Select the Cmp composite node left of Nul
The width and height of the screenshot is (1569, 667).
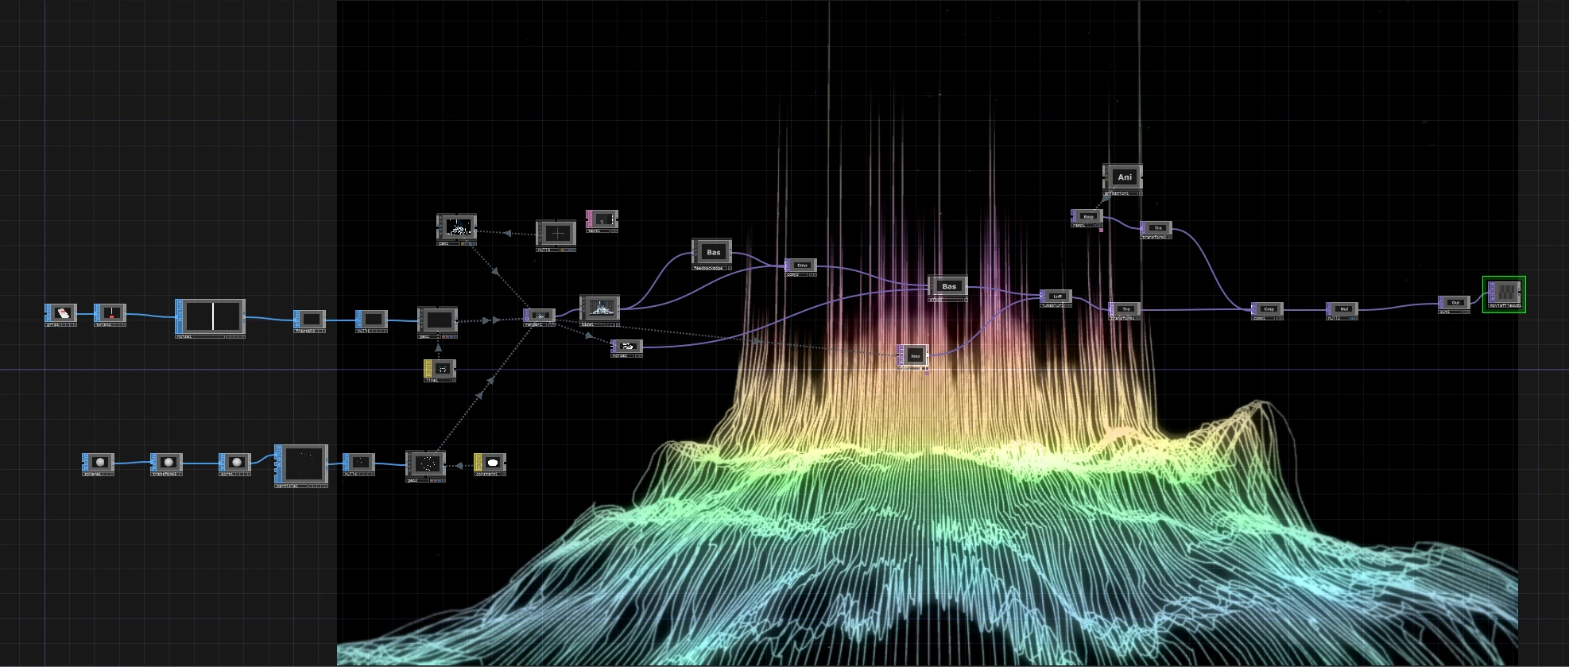pyautogui.click(x=1269, y=308)
